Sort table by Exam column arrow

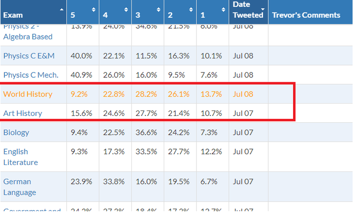point(61,10)
